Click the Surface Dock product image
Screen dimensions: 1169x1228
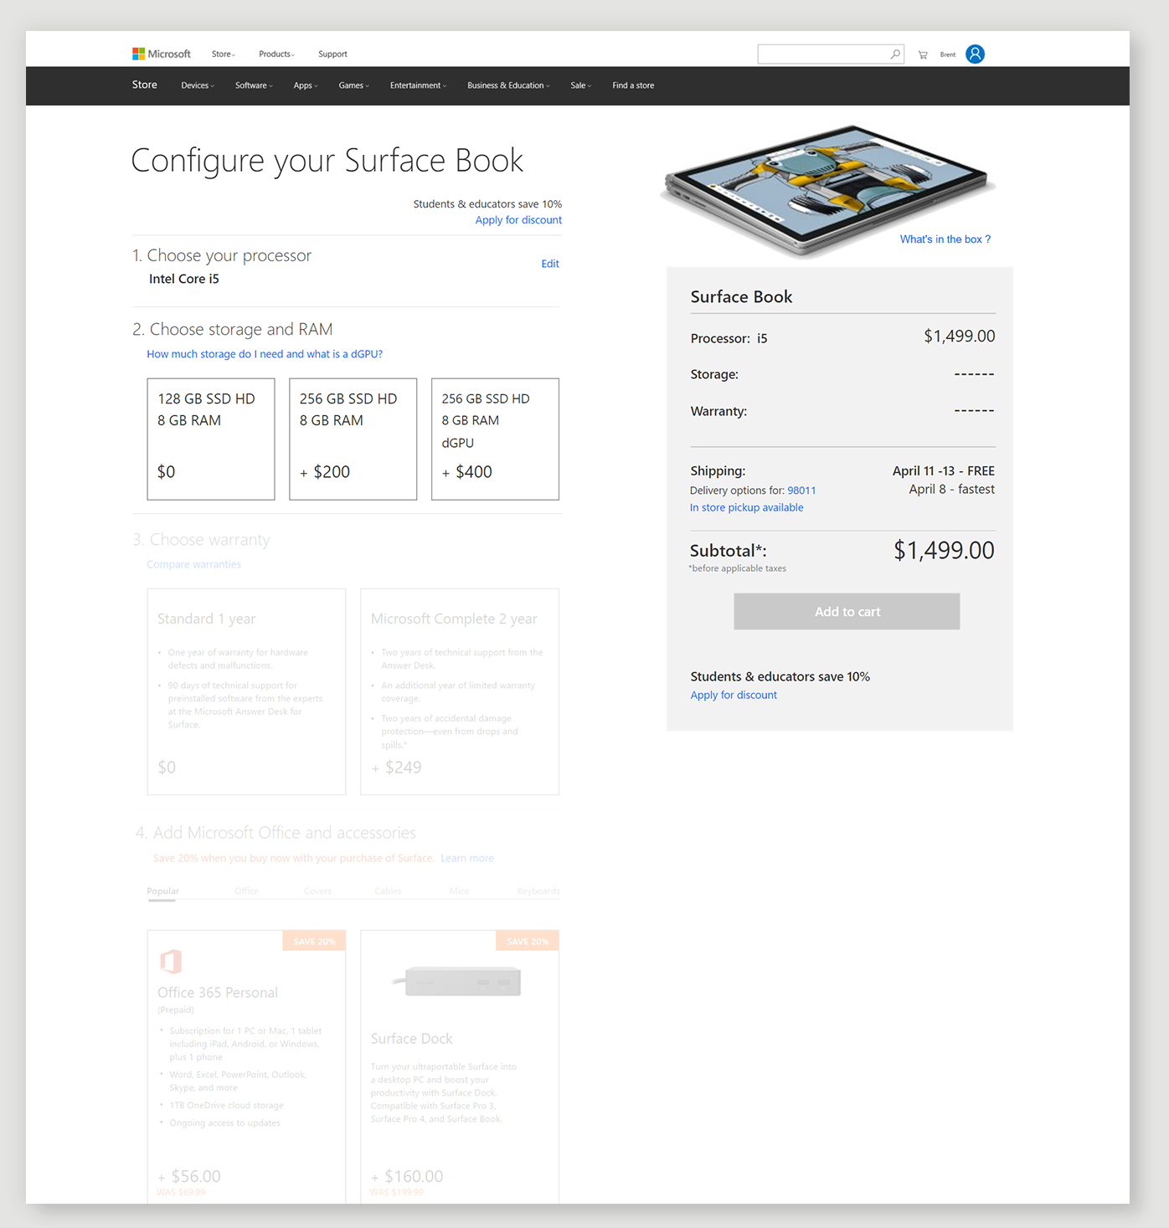457,981
